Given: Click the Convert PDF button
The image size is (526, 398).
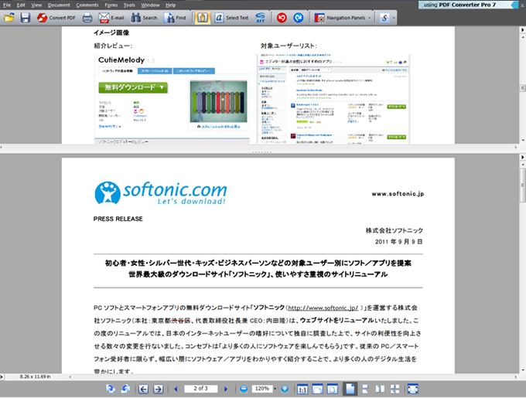Looking at the screenshot, I should 56,18.
